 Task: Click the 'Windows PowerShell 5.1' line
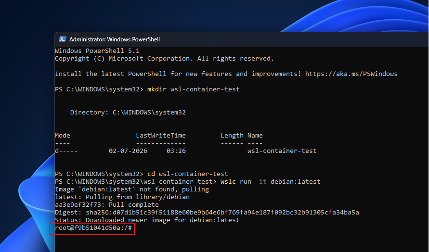click(x=97, y=51)
